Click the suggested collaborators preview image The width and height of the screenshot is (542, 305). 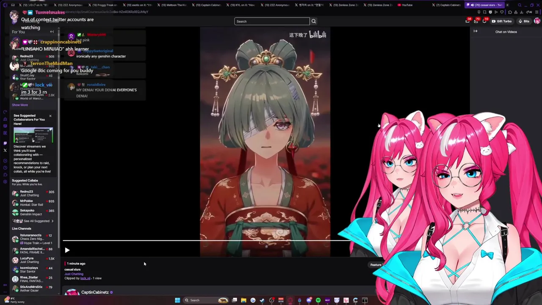pyautogui.click(x=33, y=136)
